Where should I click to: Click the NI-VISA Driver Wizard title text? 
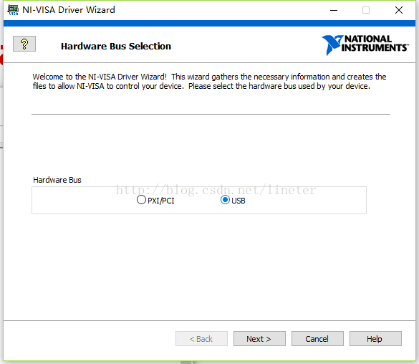pos(69,10)
